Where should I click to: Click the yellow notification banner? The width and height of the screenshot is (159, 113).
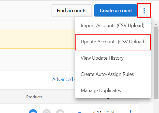coord(38,39)
